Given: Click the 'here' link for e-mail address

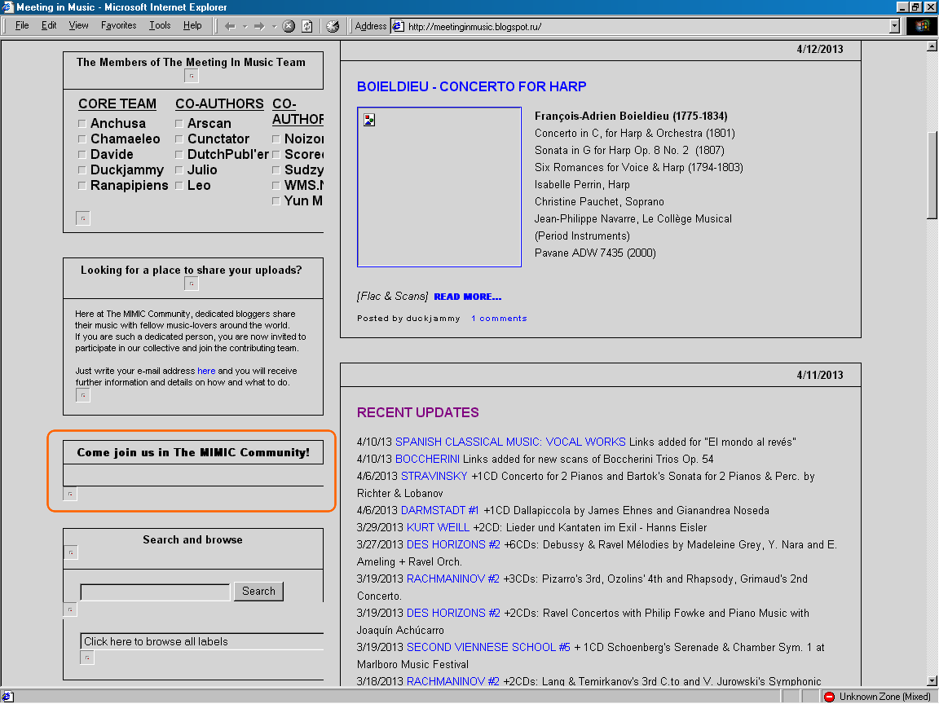Looking at the screenshot, I should (206, 372).
